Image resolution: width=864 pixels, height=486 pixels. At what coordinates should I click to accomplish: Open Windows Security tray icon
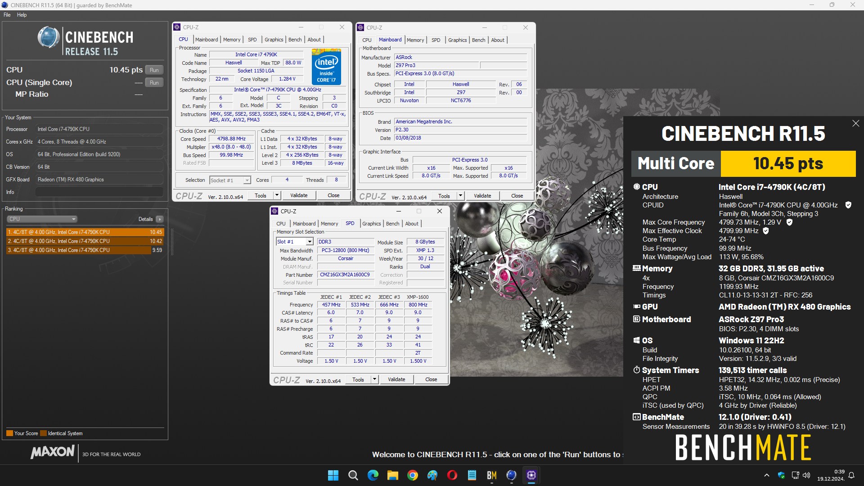[781, 475]
